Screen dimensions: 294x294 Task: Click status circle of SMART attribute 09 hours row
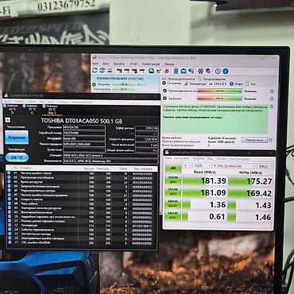(10, 203)
